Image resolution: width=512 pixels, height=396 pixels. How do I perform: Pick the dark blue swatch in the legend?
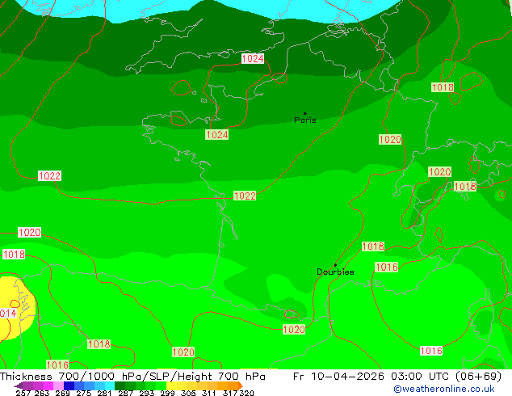pos(69,385)
